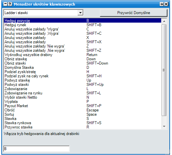Viewport: 172px width, 155px height.
Task: Click the minimize dash icon in title bar
Action: (x=5, y=4)
